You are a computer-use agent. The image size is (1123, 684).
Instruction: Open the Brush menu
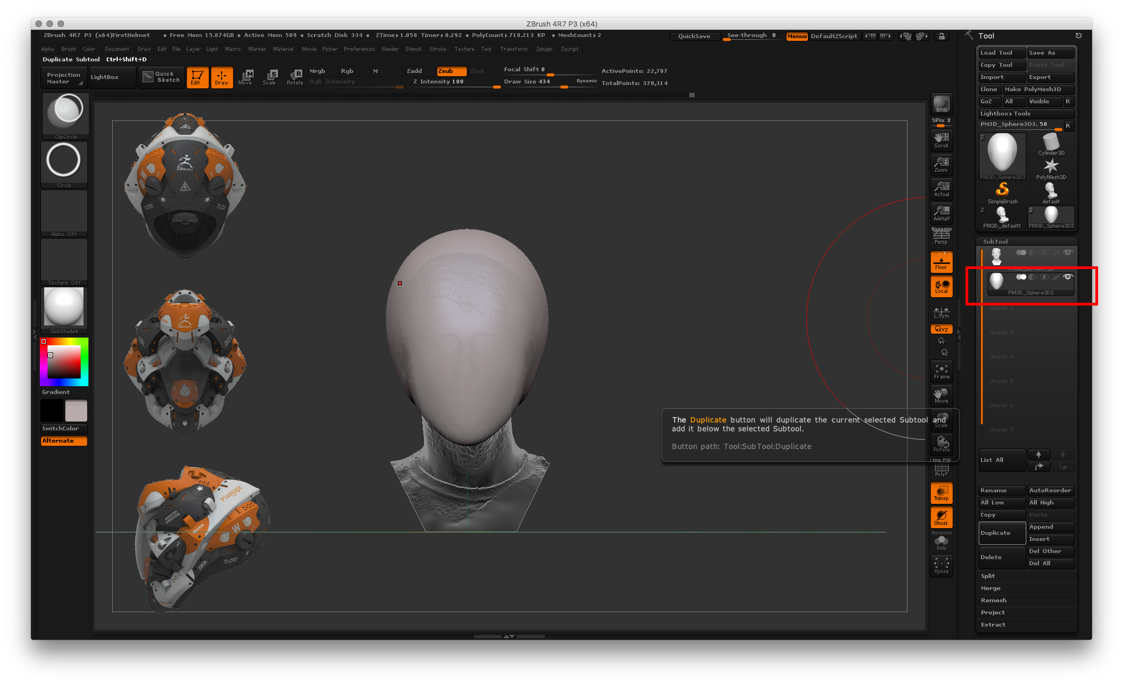point(69,49)
